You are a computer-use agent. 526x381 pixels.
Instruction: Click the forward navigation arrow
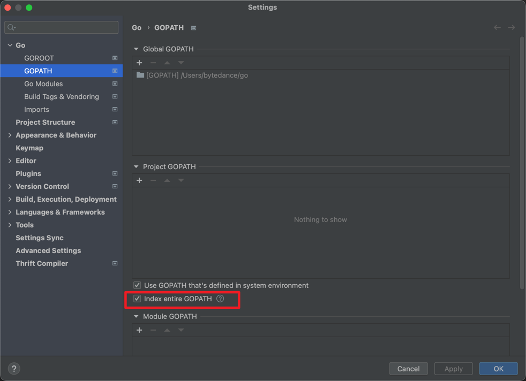tap(511, 27)
